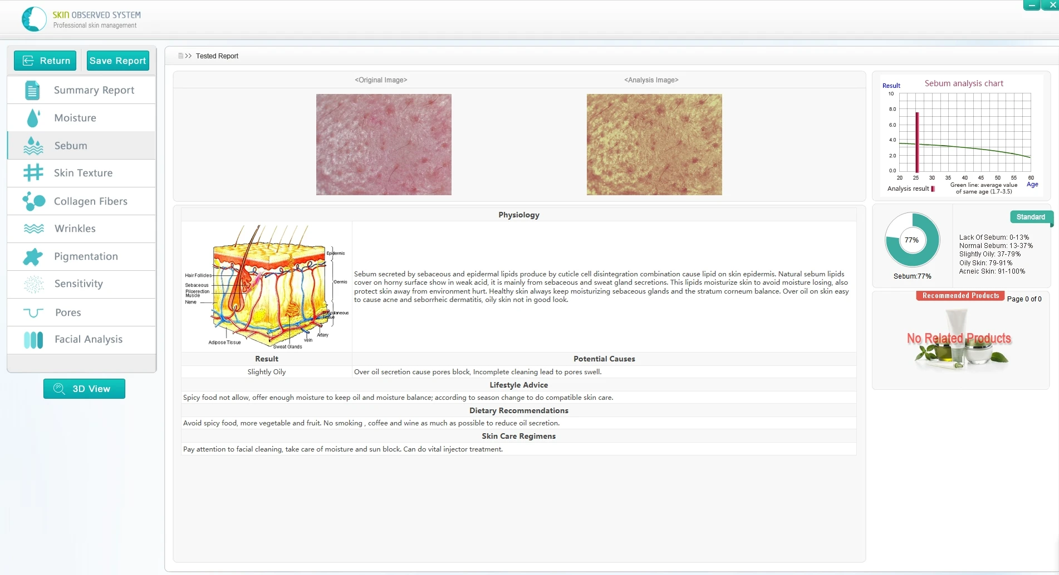Click the Save Report button
Image resolution: width=1059 pixels, height=575 pixels.
pos(117,60)
